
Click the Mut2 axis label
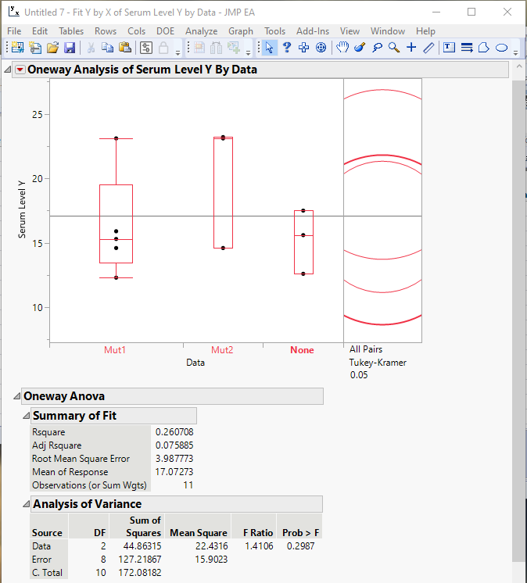pyautogui.click(x=222, y=350)
